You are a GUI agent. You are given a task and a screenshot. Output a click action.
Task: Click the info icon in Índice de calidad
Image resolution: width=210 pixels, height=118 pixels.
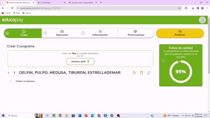[163, 61]
